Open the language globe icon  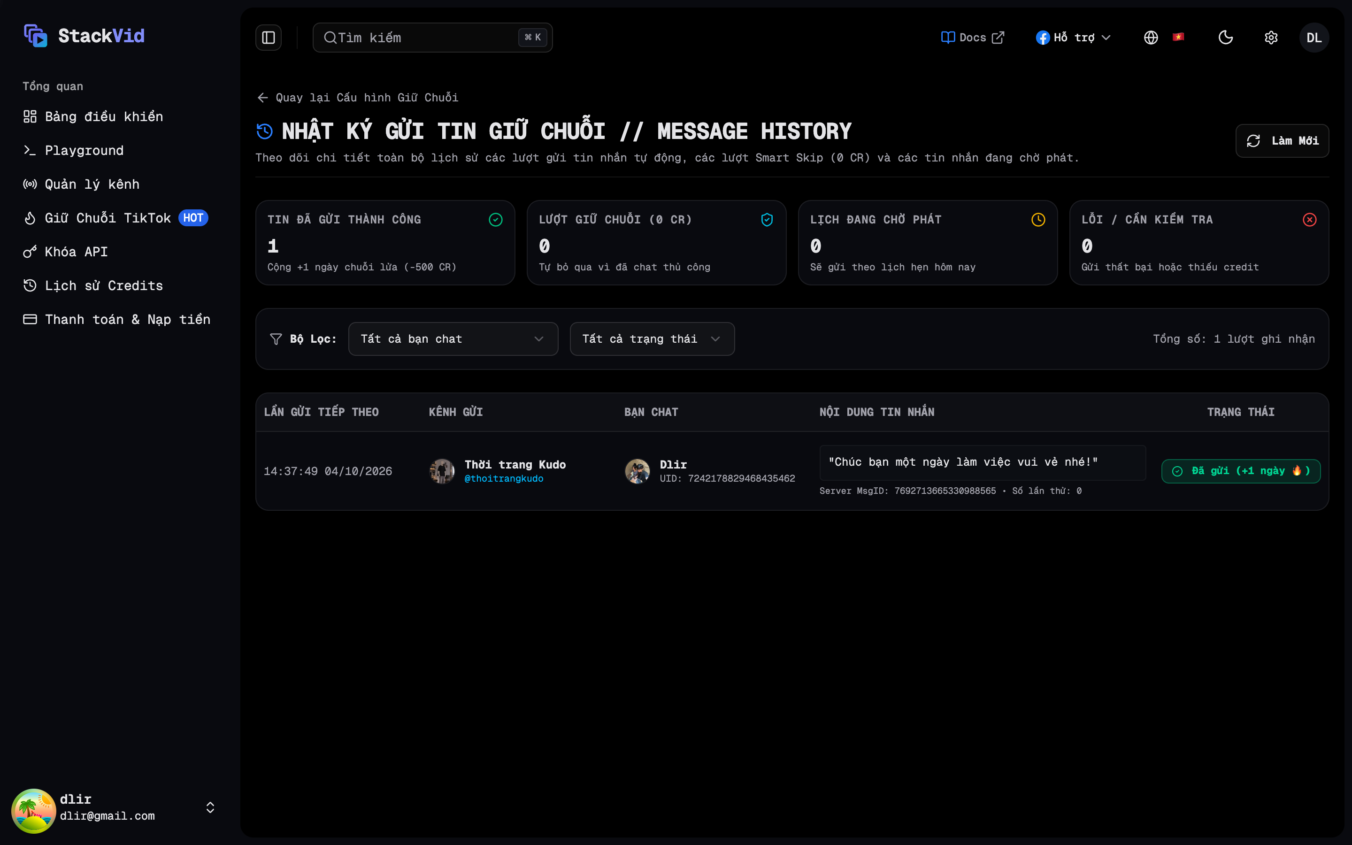(x=1151, y=38)
